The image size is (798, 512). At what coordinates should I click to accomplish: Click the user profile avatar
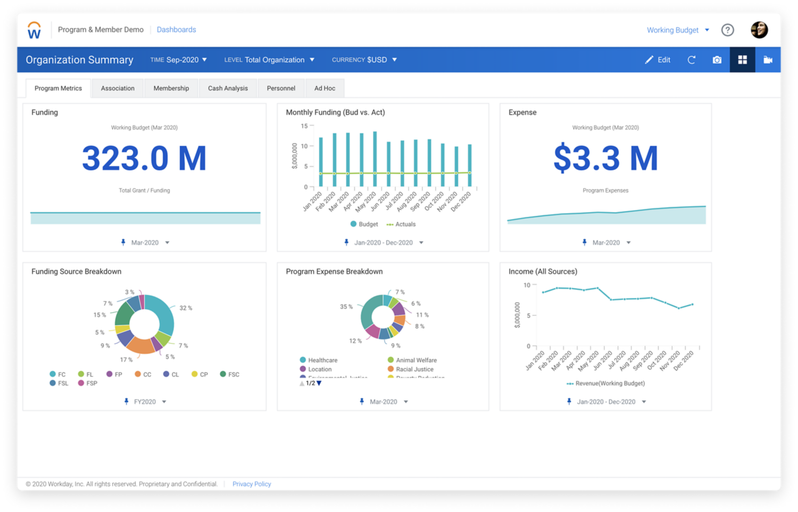759,30
